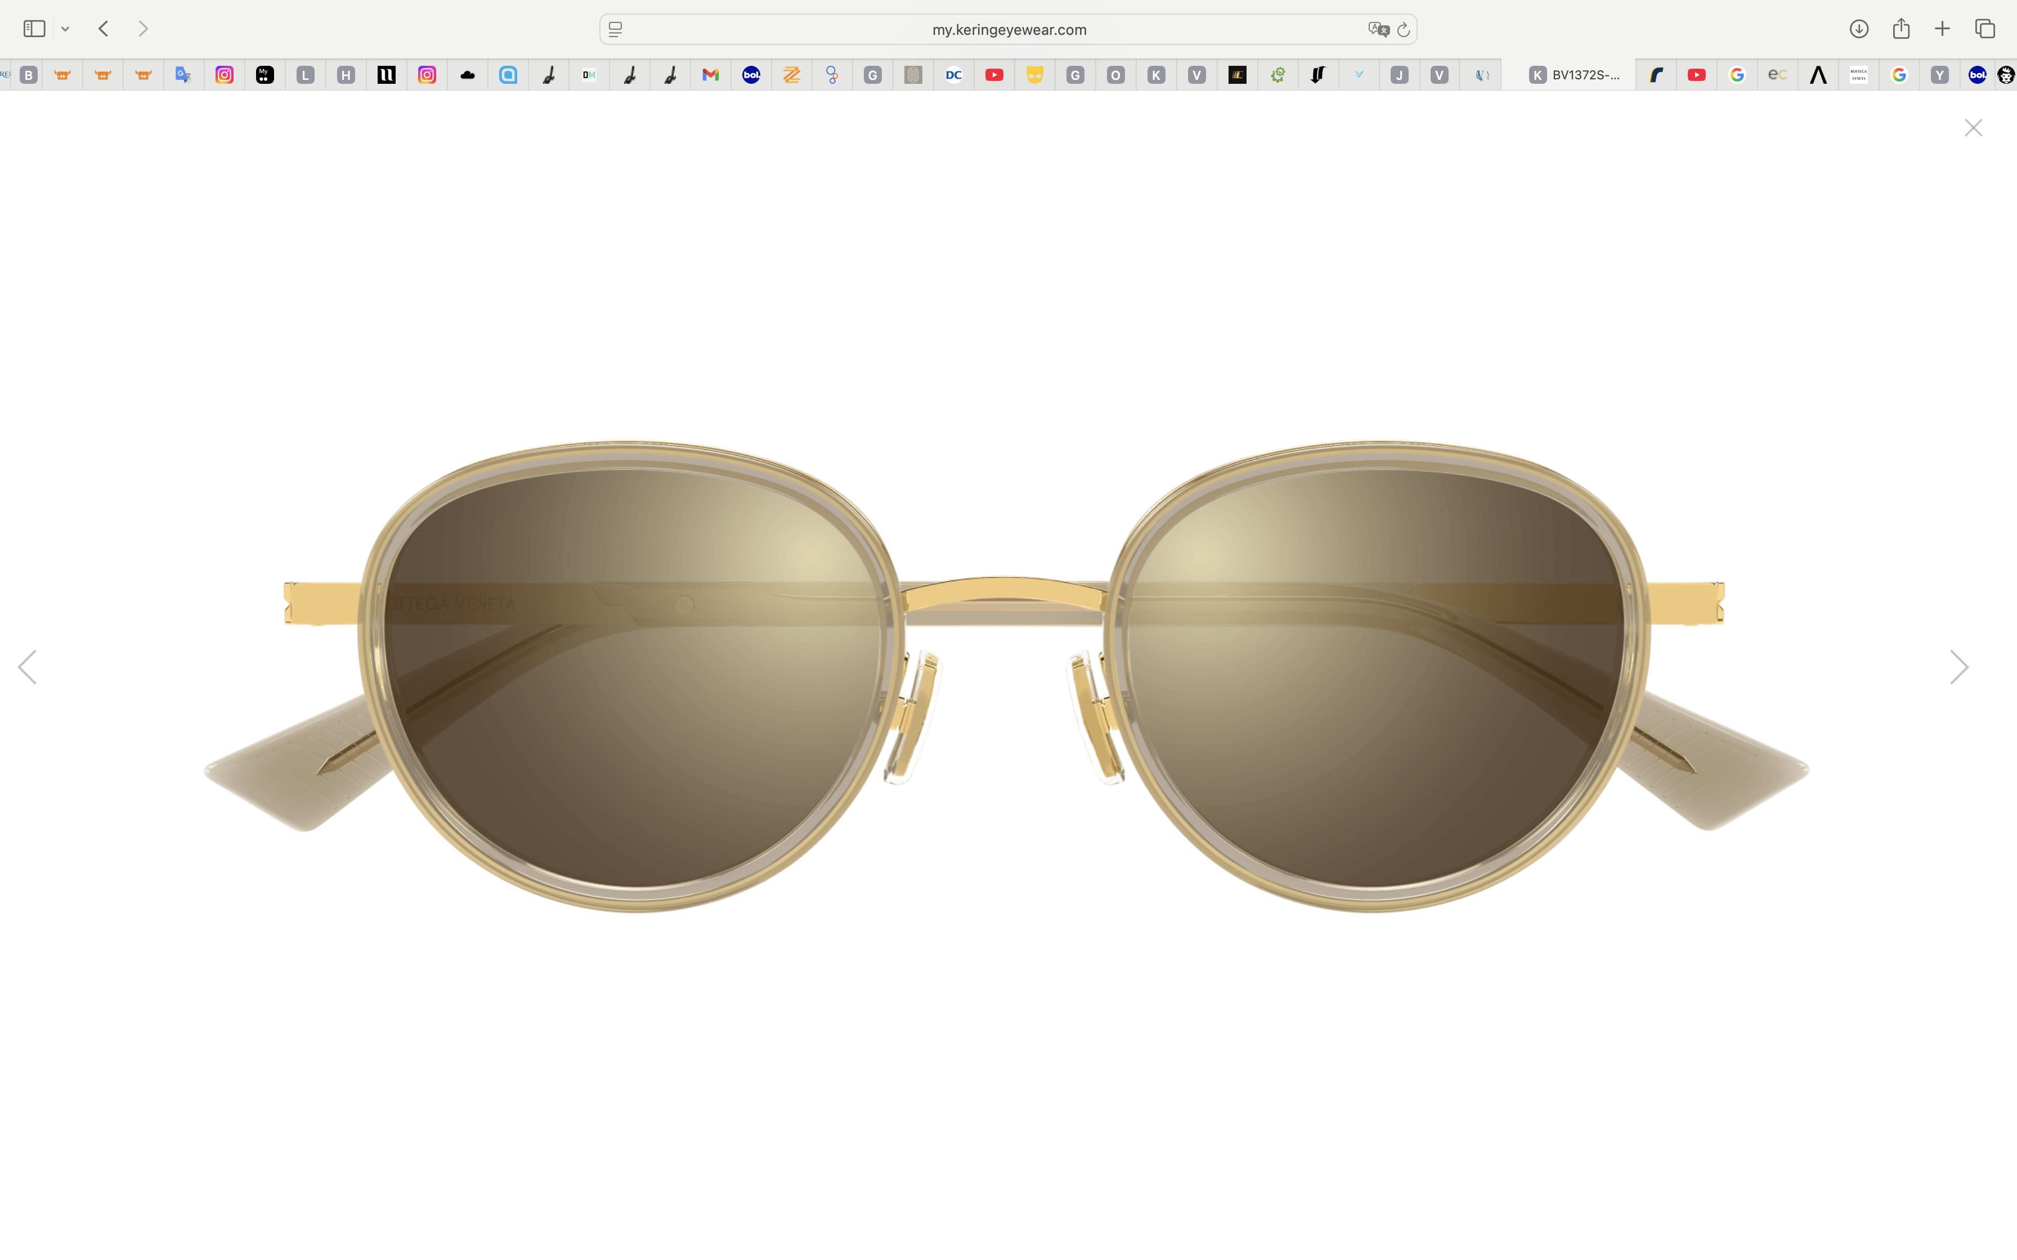2017x1260 pixels.
Task: Open the bol.com bookmark
Action: [751, 75]
